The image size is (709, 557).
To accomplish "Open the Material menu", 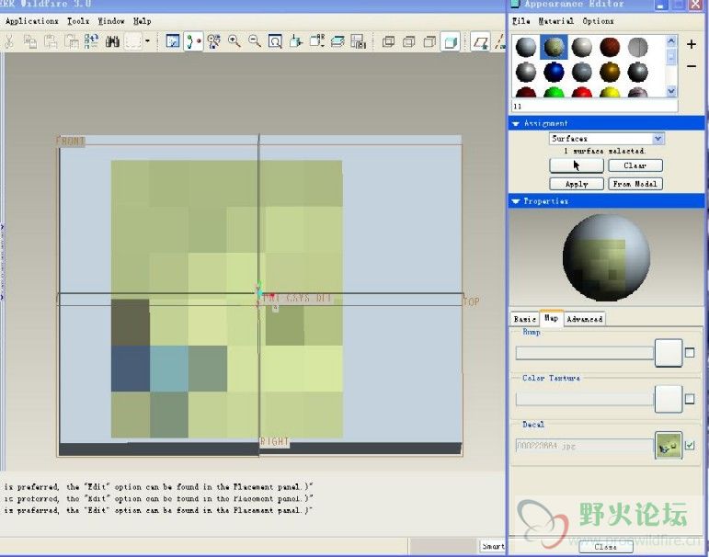I will coord(555,21).
